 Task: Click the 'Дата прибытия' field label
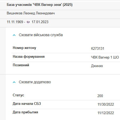[x=25, y=112]
